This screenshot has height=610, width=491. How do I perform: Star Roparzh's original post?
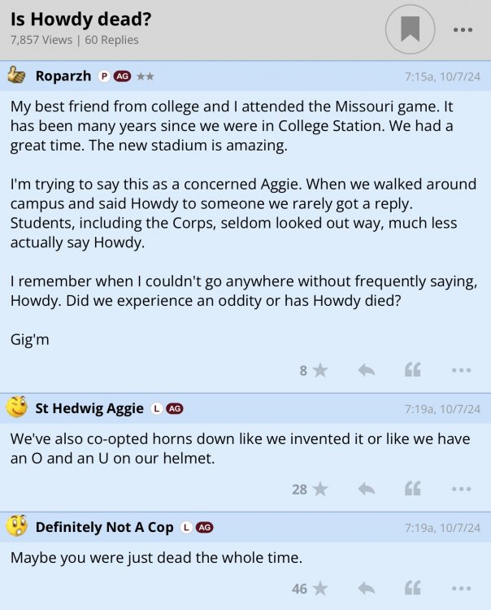pos(320,370)
